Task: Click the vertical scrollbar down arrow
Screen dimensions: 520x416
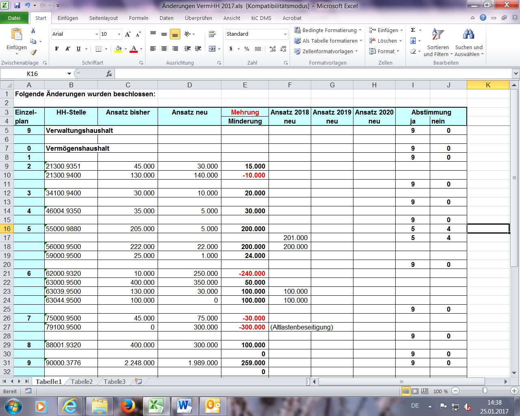Action: pyautogui.click(x=514, y=373)
